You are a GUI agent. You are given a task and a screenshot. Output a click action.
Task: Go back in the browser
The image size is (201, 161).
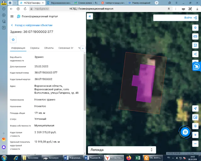click(x=11, y=9)
